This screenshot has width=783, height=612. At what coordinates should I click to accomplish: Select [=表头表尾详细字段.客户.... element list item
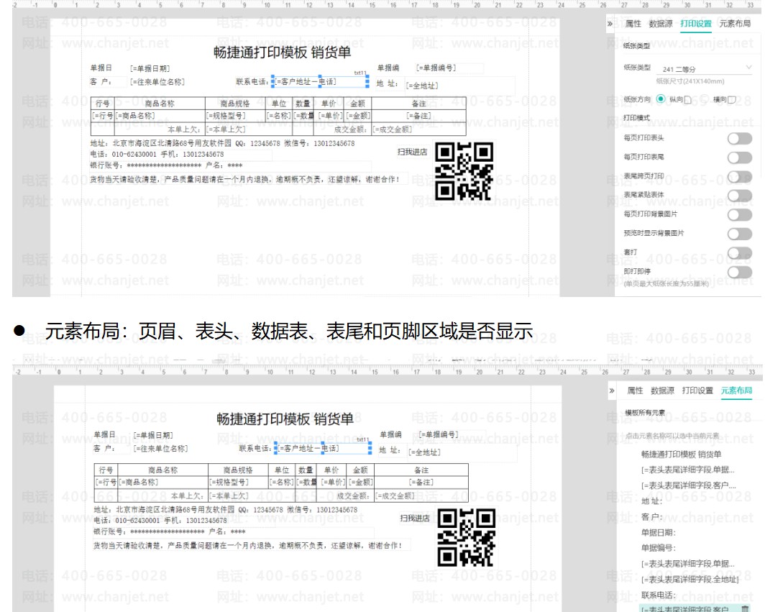[x=689, y=485]
